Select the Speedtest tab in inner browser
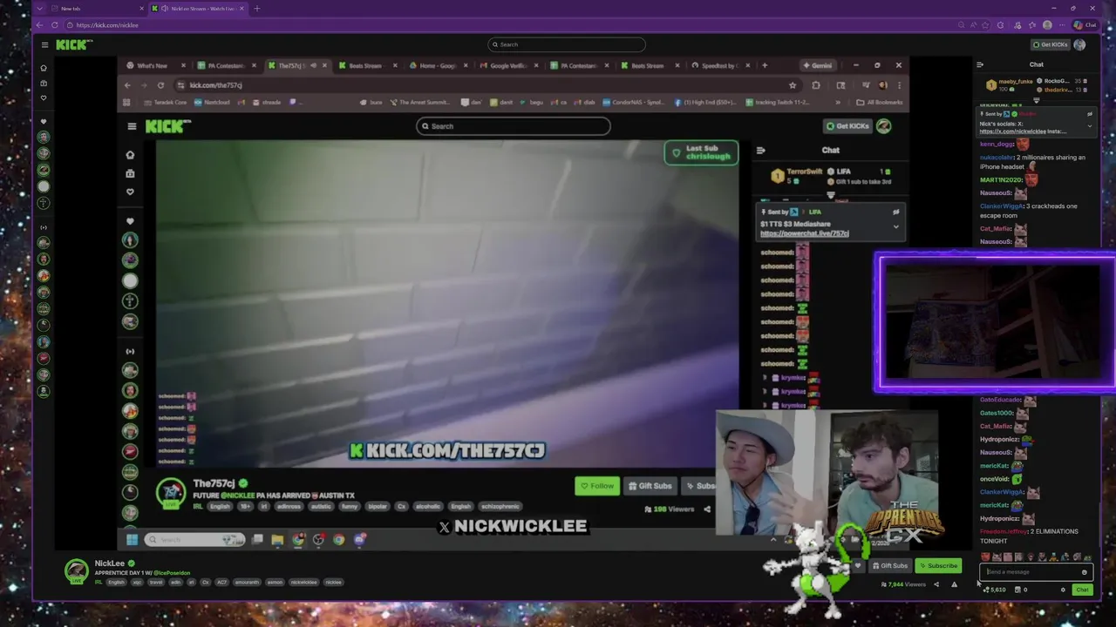 pos(720,65)
